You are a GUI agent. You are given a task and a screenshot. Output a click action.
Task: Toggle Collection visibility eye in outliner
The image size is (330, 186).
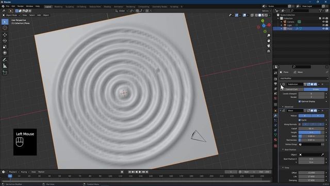click(x=323, y=19)
